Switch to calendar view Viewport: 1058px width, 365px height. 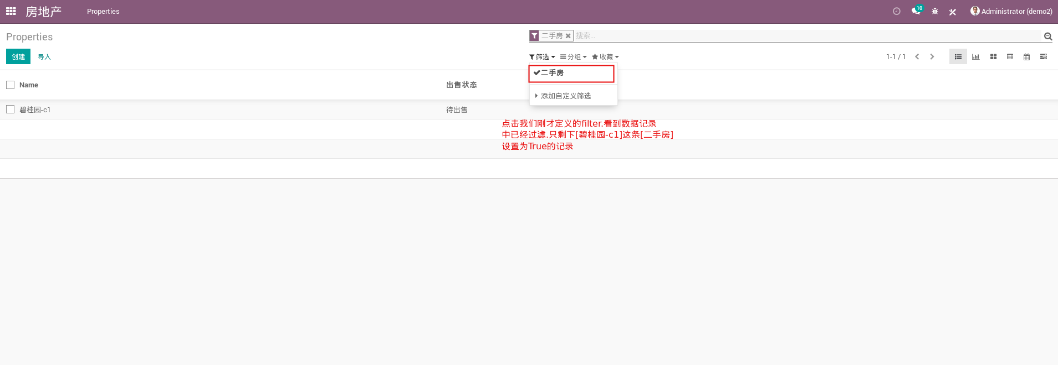tap(1026, 57)
